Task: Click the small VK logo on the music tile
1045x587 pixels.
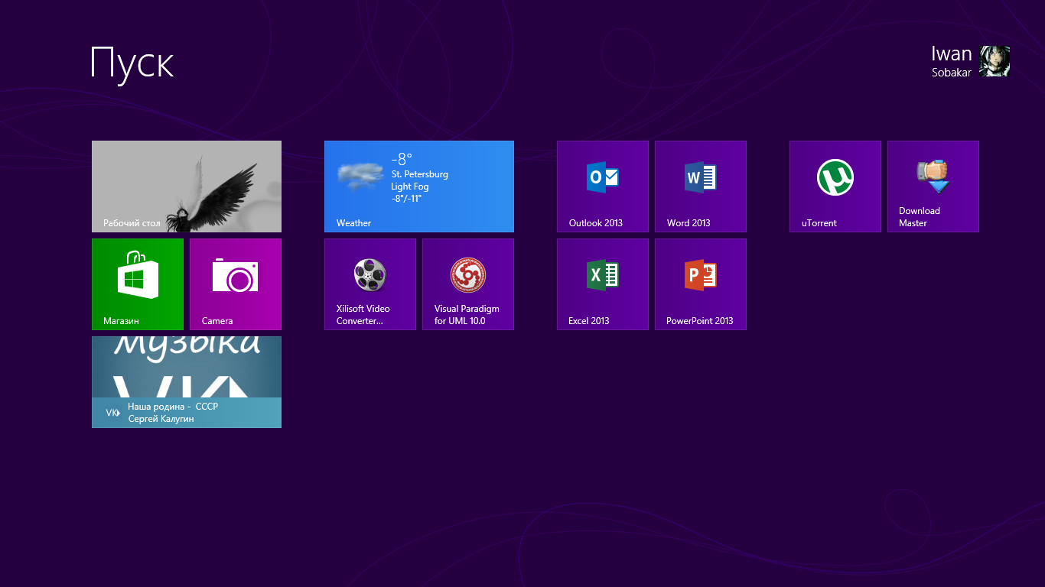Action: pos(112,413)
